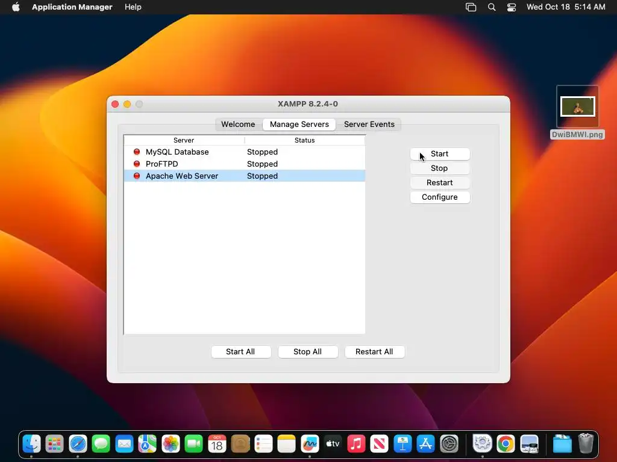The height and width of the screenshot is (462, 617).
Task: Open the Apple menu
Action: click(x=16, y=7)
